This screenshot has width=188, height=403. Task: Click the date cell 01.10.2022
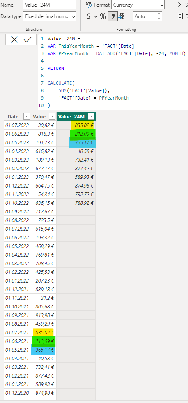pyautogui.click(x=17, y=203)
